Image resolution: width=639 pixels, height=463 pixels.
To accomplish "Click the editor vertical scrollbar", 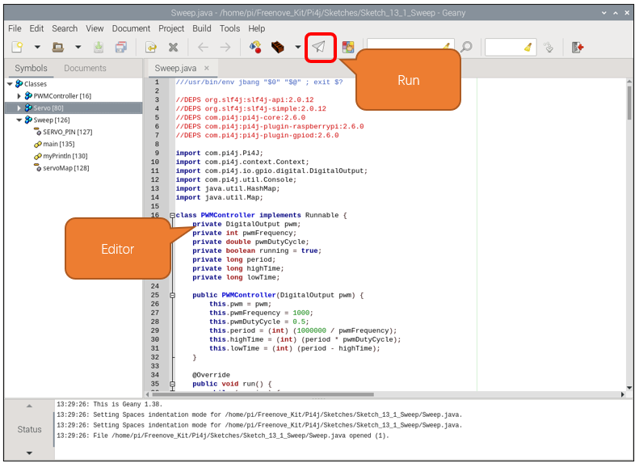I will (x=629, y=103).
